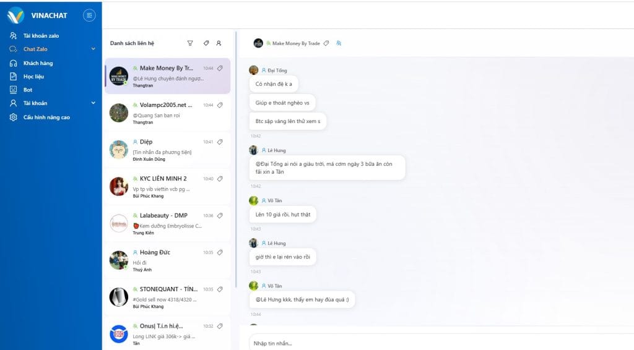The image size is (634, 350).
Task: Open the STONEQUANT conversation in the list
Action: click(x=167, y=297)
